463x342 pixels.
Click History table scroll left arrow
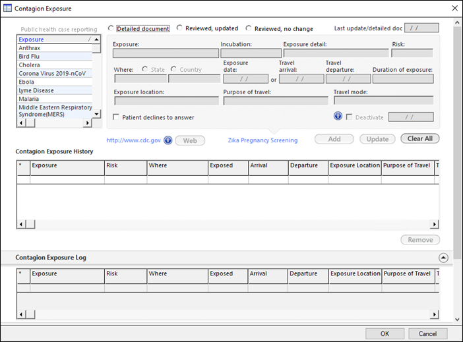(x=21, y=224)
